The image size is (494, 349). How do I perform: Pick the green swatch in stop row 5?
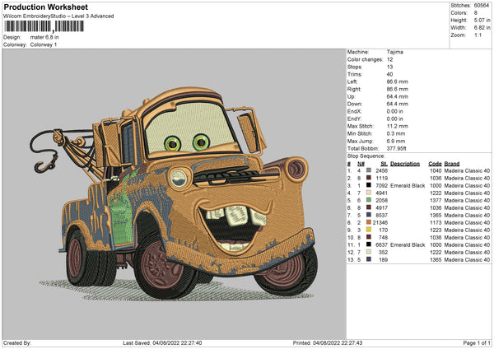tap(368, 200)
